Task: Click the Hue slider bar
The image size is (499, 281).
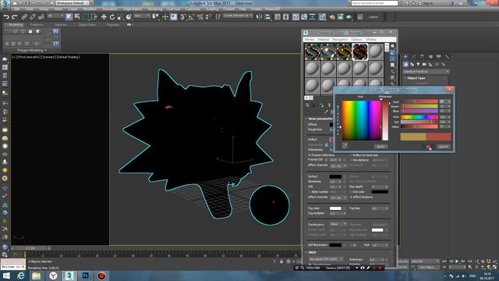Action: click(419, 117)
